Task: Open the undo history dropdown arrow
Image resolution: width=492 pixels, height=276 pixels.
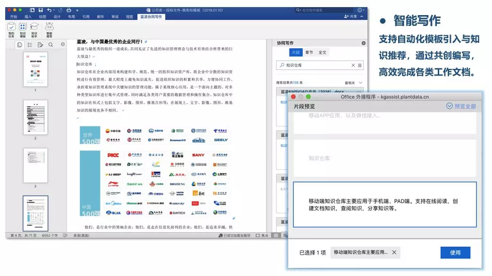Action: pyautogui.click(x=54, y=10)
